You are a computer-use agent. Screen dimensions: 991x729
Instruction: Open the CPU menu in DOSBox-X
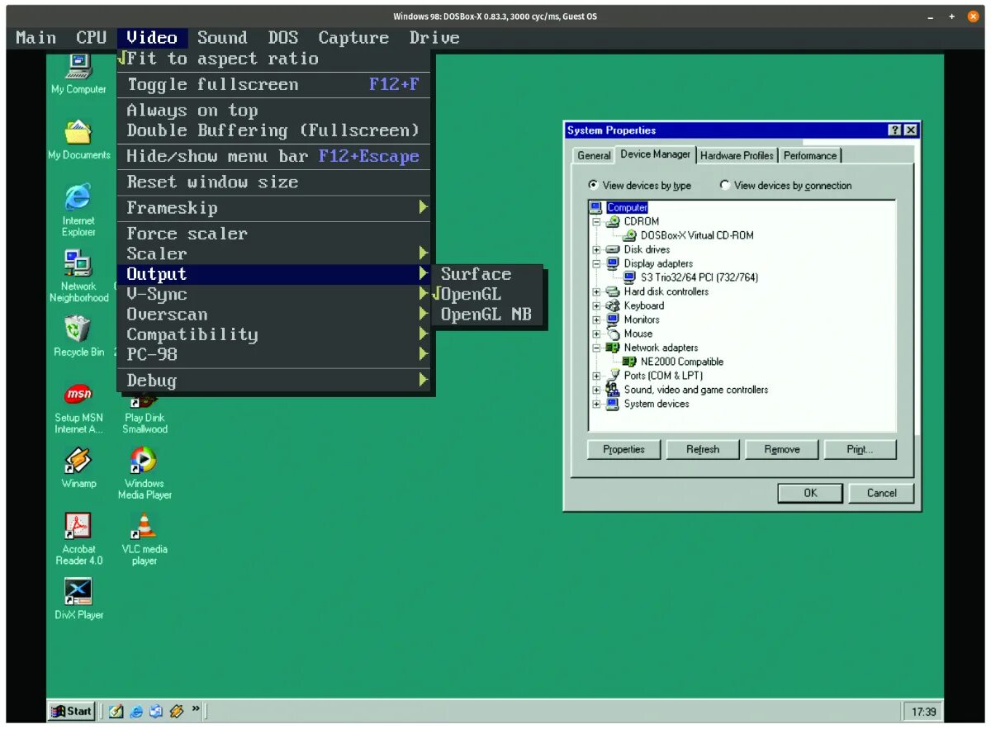pos(91,38)
